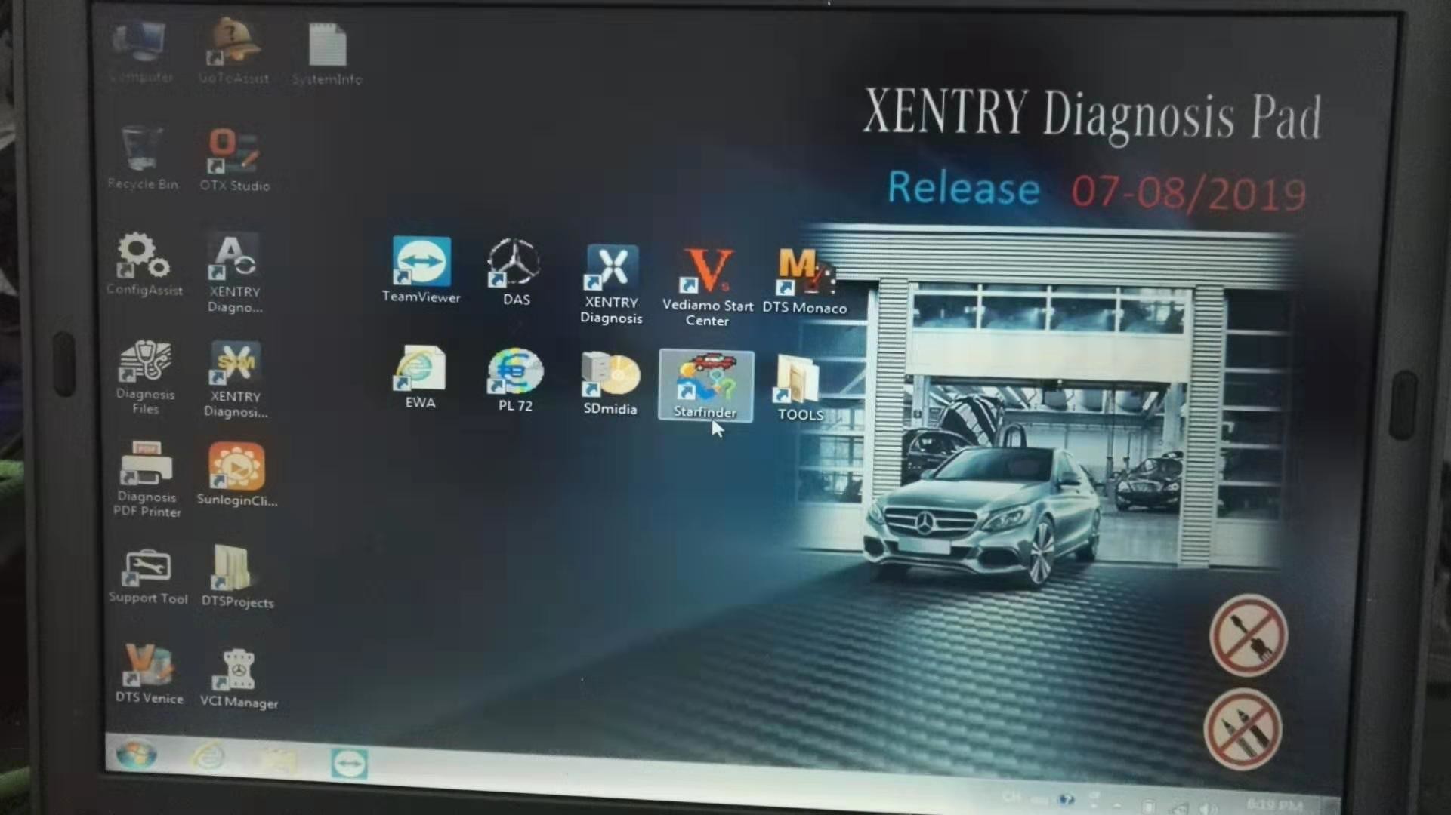Launch DTS Venice shortcut
Image resolution: width=1451 pixels, height=815 pixels.
pos(149,674)
